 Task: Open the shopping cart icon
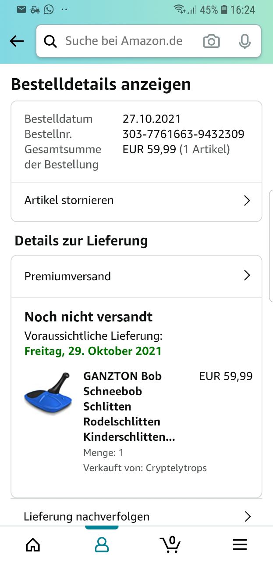pos(170,544)
